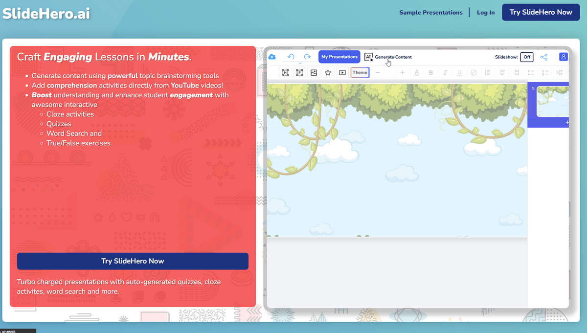Click the "True/False exercises" list item
Viewport: 587px width, 333px height.
[x=78, y=143]
